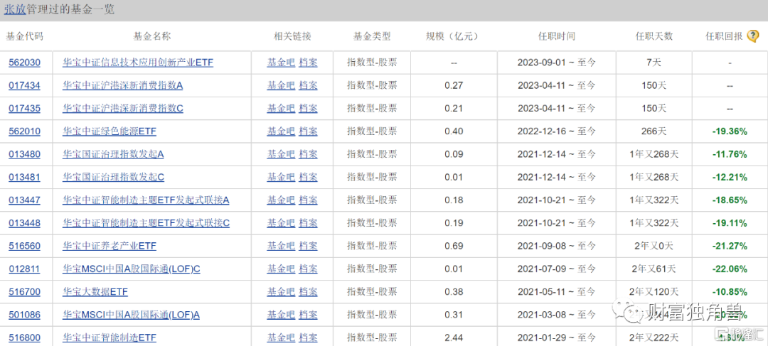The width and height of the screenshot is (768, 346).
Task: Open fund code 013448
Action: pos(24,223)
